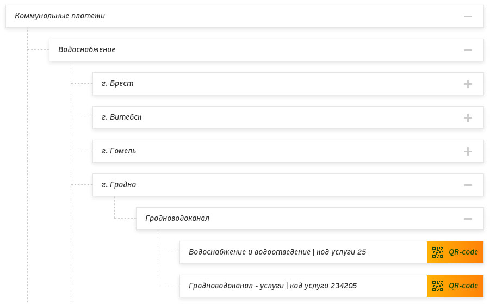The image size is (490, 304).
Task: Click QR icon for код услуги 234205
Action: 438,286
